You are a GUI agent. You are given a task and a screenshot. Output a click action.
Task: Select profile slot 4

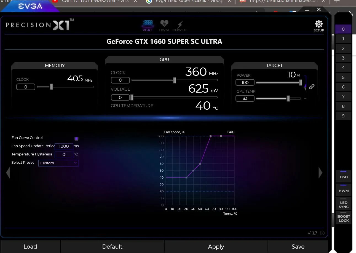click(343, 68)
